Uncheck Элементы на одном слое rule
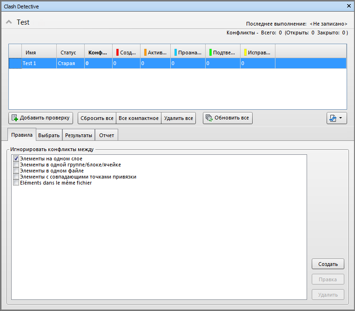The height and width of the screenshot is (311, 355). click(x=16, y=159)
